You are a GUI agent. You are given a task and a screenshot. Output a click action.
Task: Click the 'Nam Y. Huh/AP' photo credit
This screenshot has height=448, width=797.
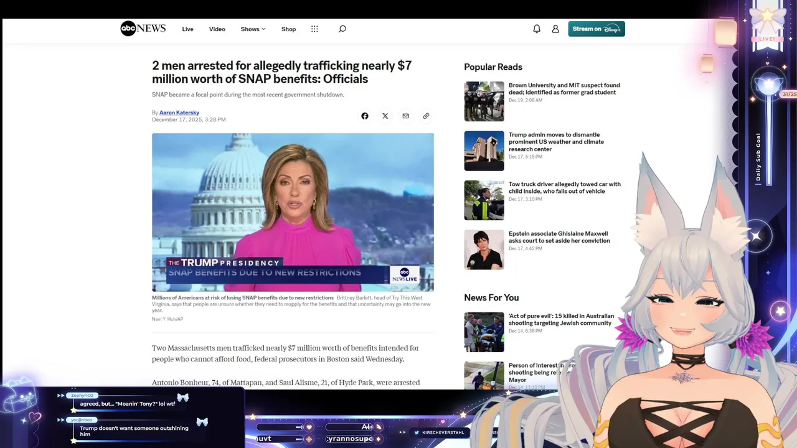pyautogui.click(x=167, y=319)
